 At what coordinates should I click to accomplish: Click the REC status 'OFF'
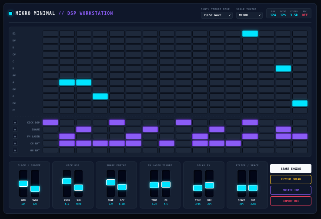coord(304,15)
